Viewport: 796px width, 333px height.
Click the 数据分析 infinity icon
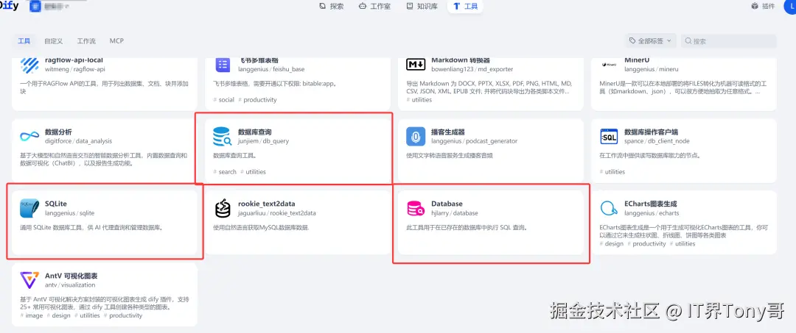pos(29,136)
